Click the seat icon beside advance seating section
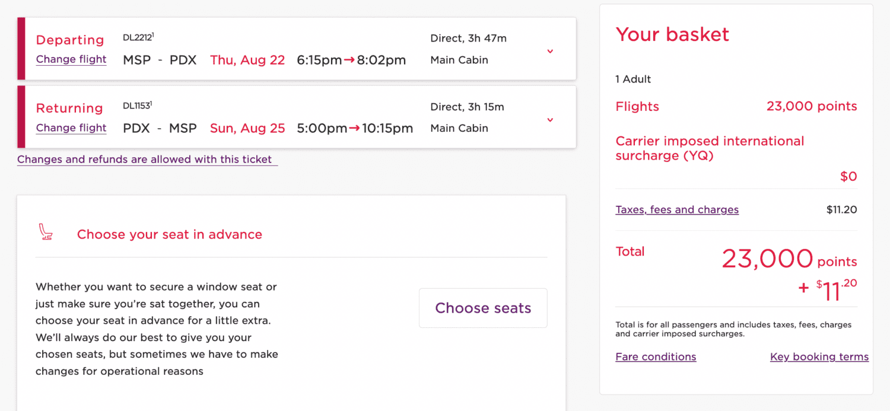Screen dimensions: 890x411 pyautogui.click(x=46, y=232)
